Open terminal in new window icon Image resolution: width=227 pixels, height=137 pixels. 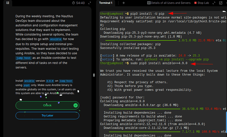pos(221,3)
